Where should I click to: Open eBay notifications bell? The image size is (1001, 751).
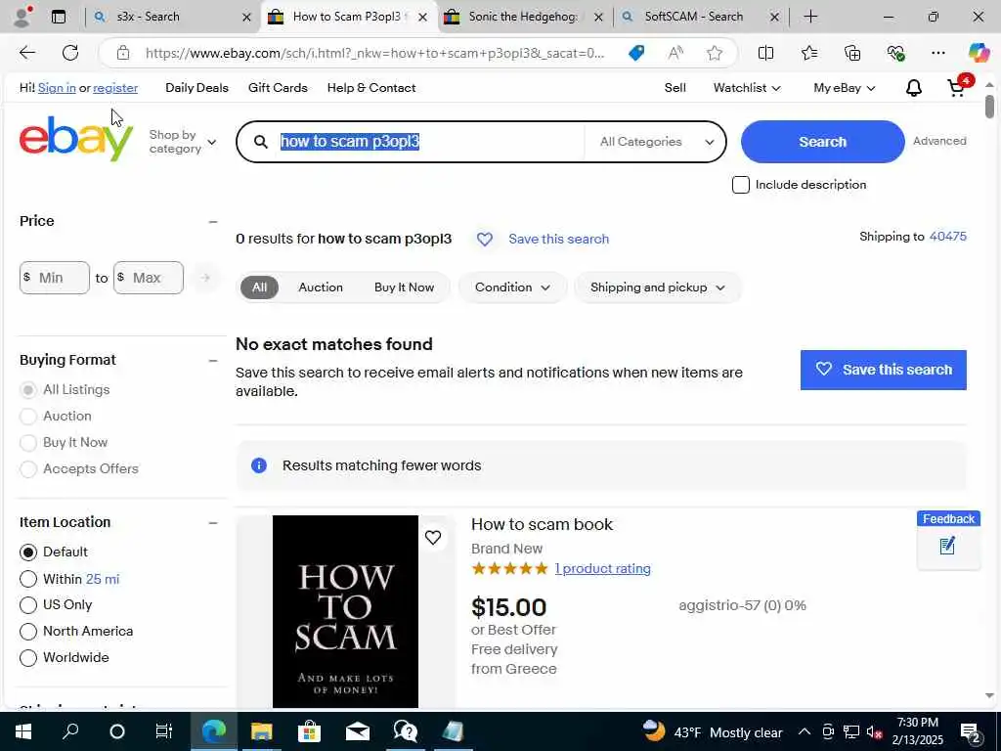pyautogui.click(x=914, y=88)
